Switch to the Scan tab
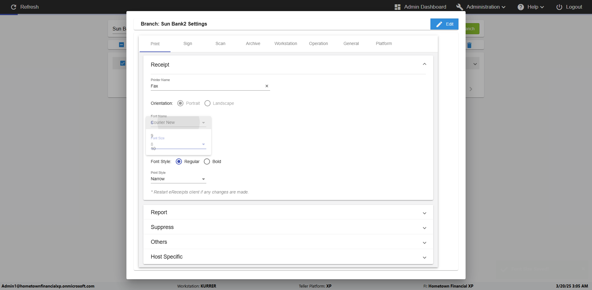The height and width of the screenshot is (290, 592). (220, 44)
